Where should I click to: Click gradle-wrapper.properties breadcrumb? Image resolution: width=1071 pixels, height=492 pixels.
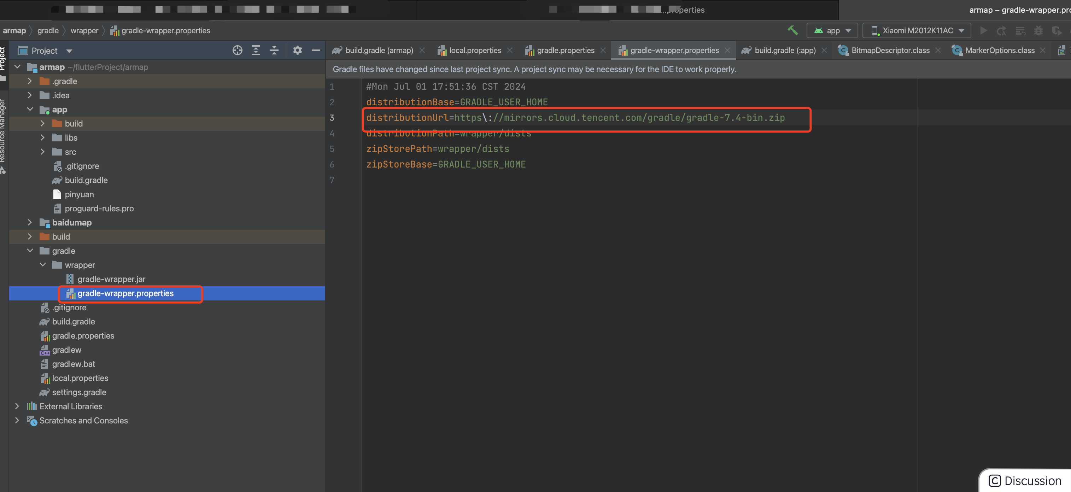[x=160, y=30]
